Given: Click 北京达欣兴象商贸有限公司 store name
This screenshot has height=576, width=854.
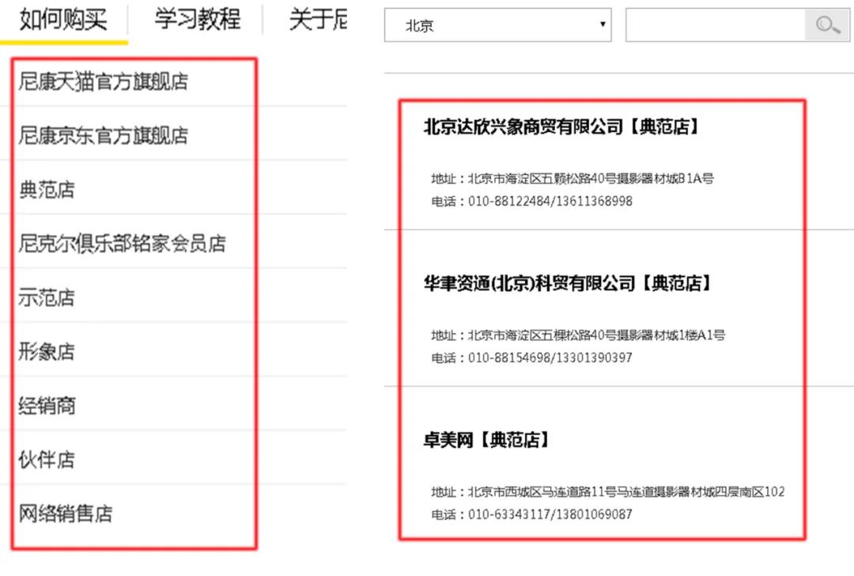Looking at the screenshot, I should [572, 126].
